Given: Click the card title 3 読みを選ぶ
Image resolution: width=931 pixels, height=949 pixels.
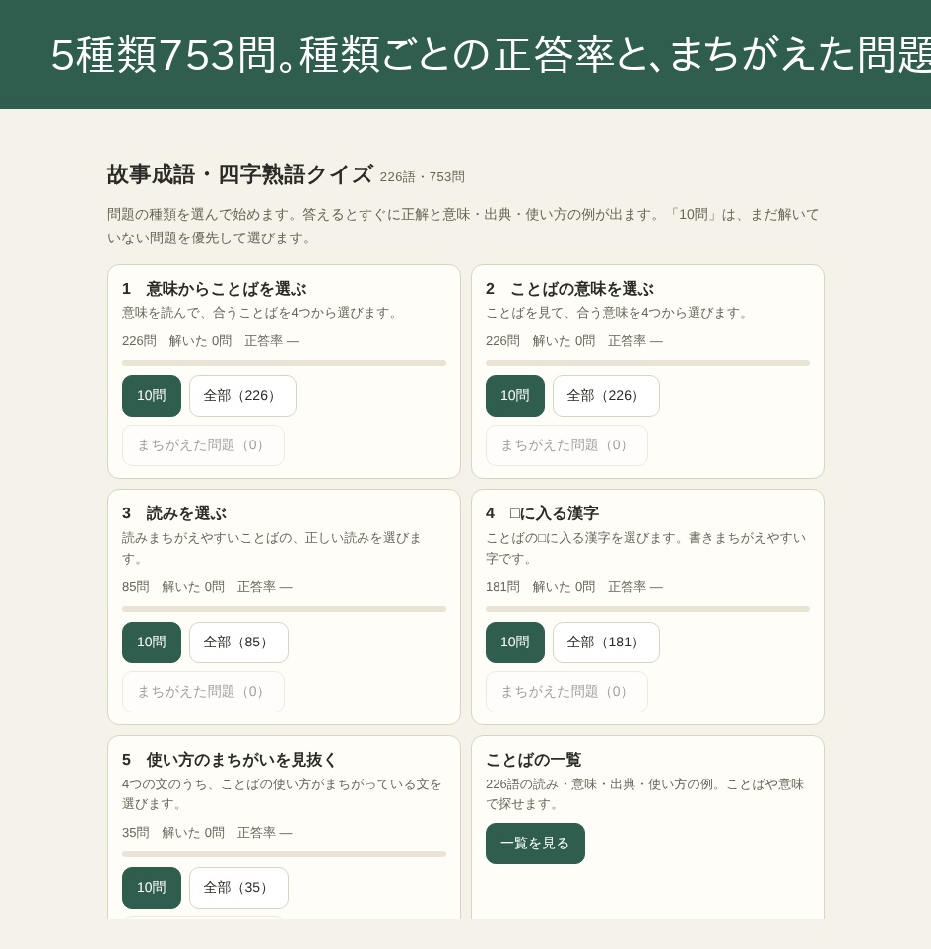Looking at the screenshot, I should [x=174, y=513].
